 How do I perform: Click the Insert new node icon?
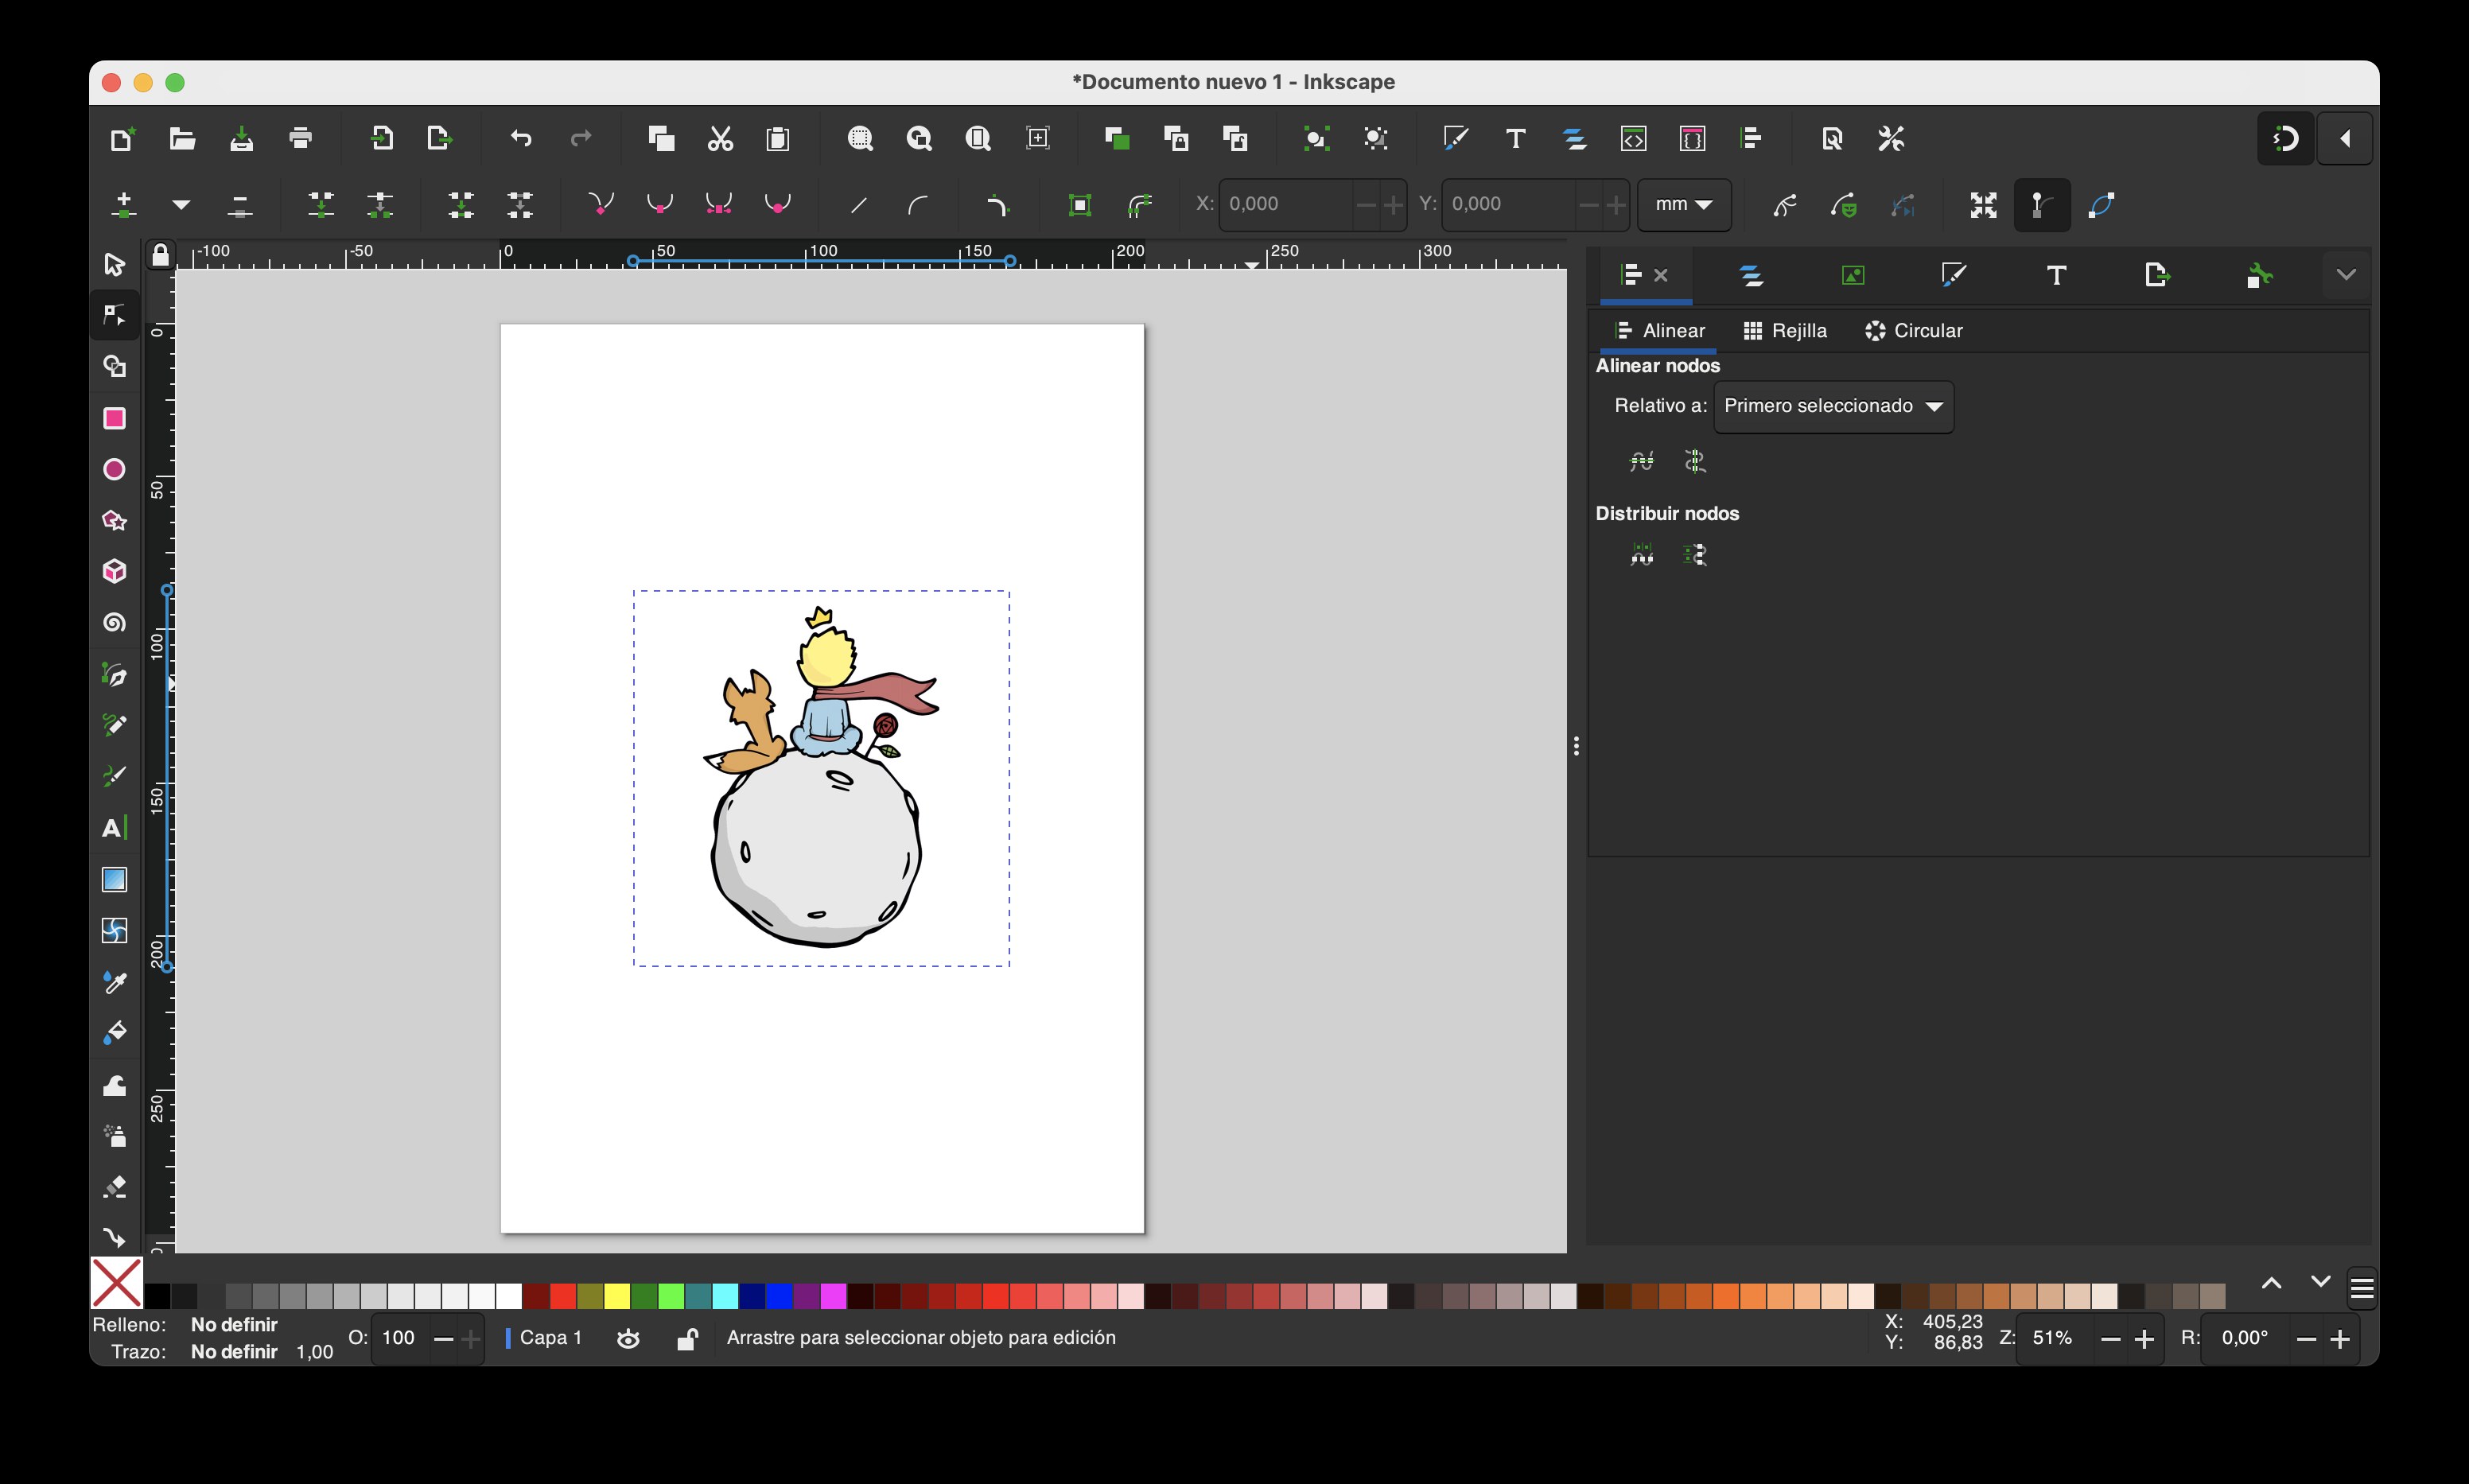[124, 205]
